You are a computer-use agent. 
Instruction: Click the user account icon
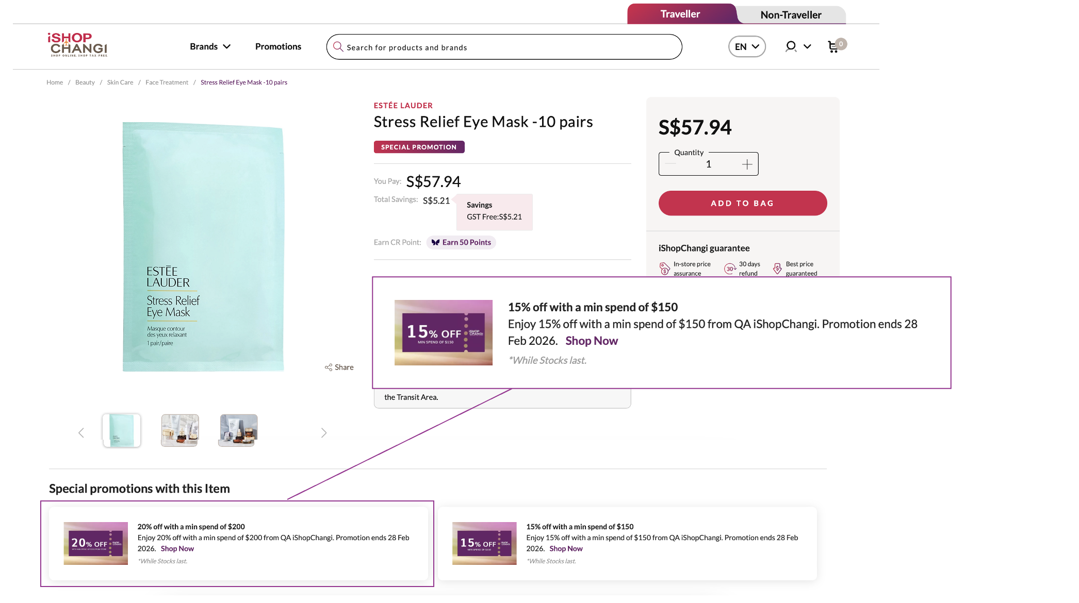[790, 47]
